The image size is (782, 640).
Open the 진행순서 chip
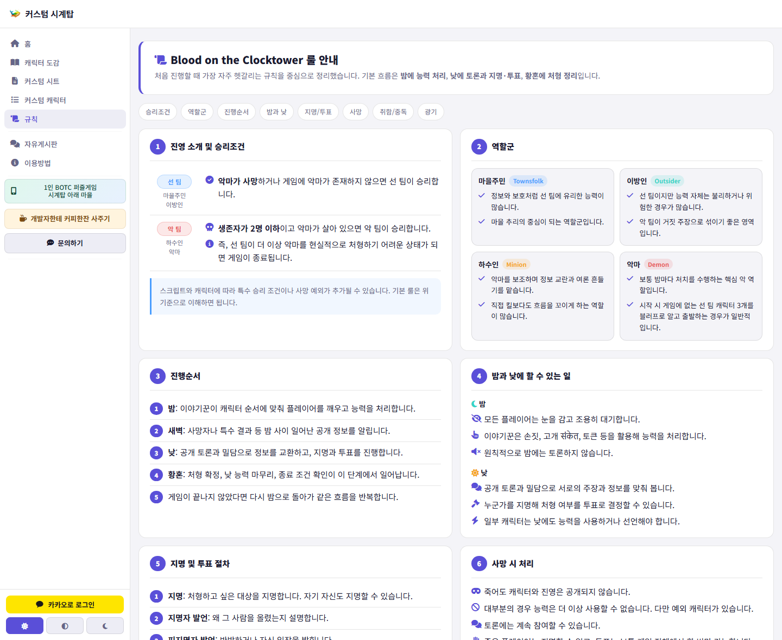pyautogui.click(x=236, y=112)
